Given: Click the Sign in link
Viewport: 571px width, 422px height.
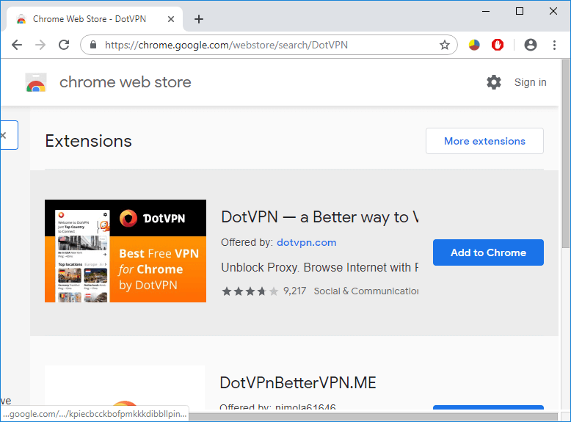Looking at the screenshot, I should click(x=530, y=82).
